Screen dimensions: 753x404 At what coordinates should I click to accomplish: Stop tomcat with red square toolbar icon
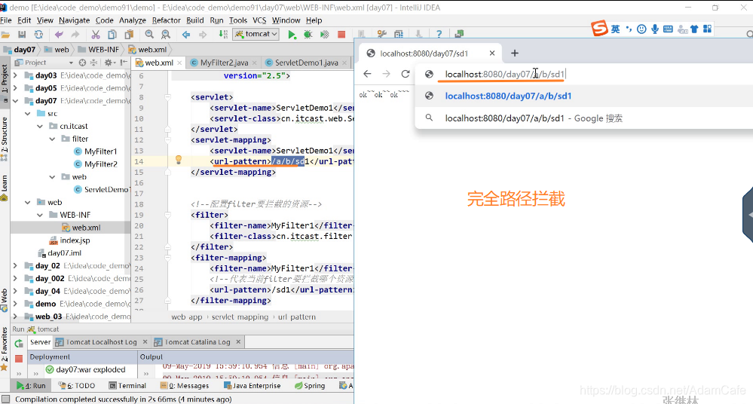click(341, 35)
